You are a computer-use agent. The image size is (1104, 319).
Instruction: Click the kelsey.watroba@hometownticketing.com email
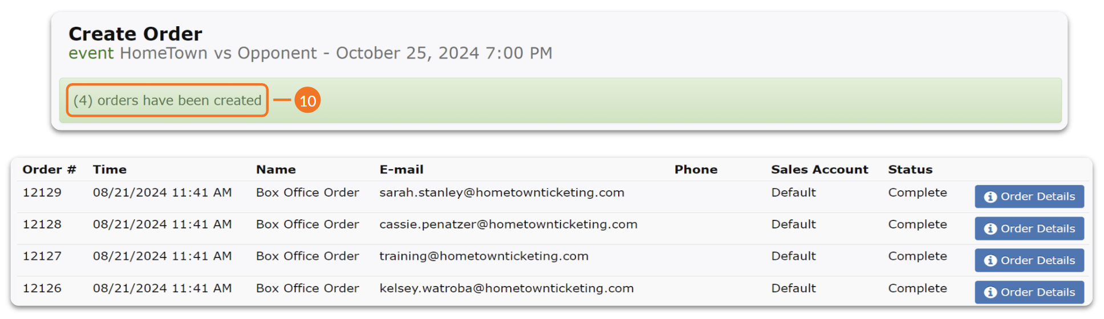pos(506,288)
